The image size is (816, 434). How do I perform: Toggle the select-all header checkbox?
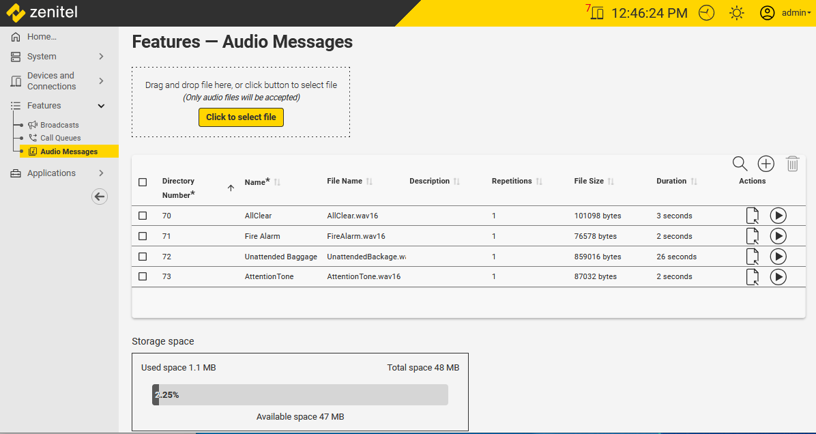pyautogui.click(x=143, y=182)
